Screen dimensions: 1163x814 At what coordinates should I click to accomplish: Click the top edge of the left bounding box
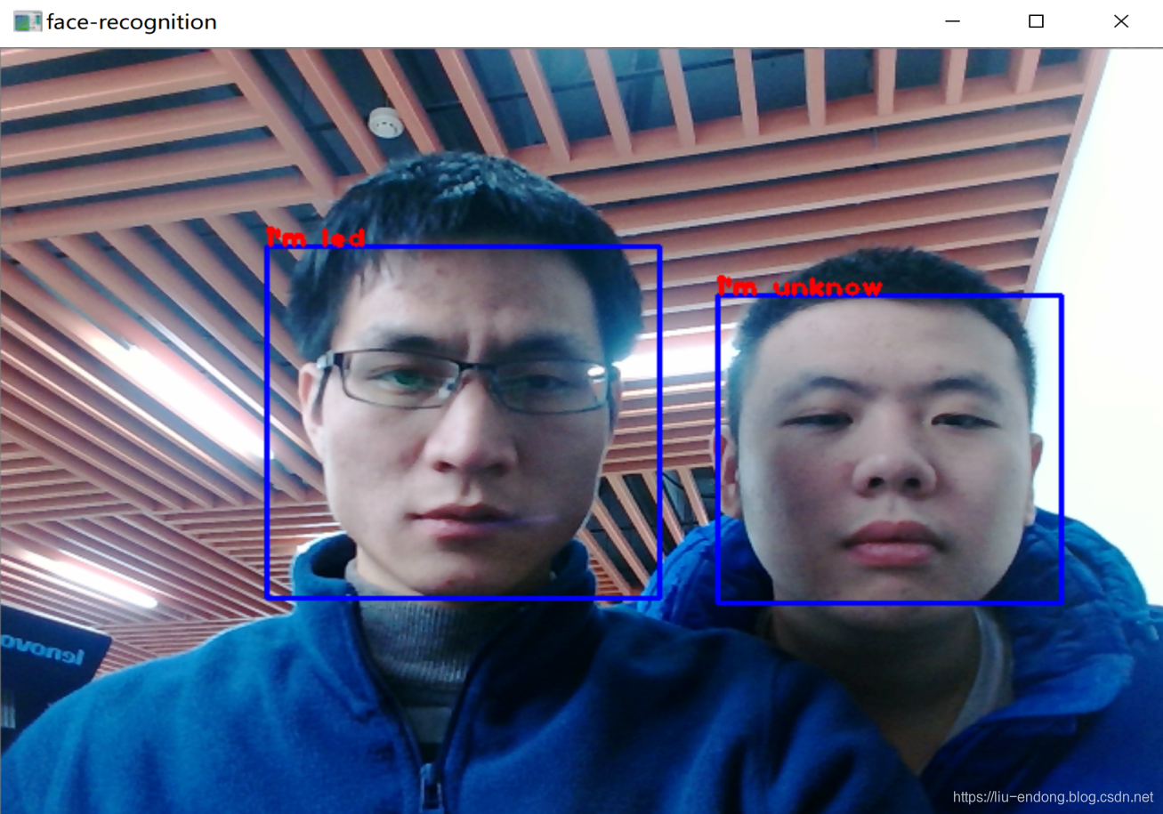click(463, 246)
